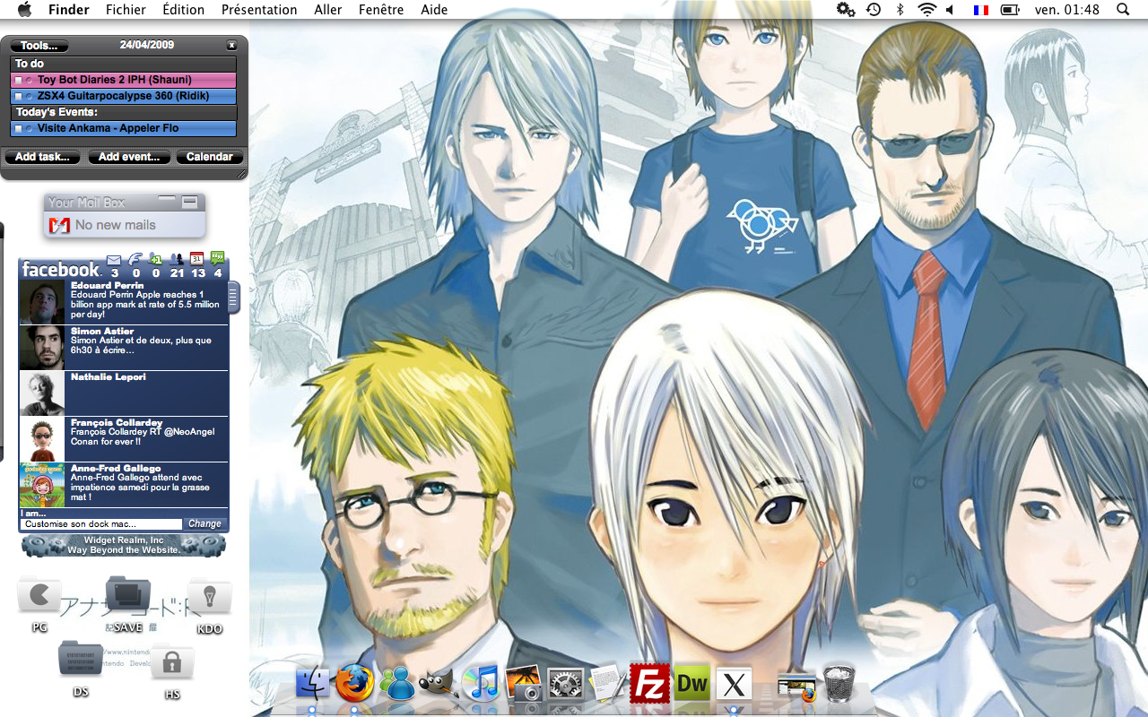Click the Facebook events calendar icon
The image size is (1148, 717).
click(x=197, y=260)
